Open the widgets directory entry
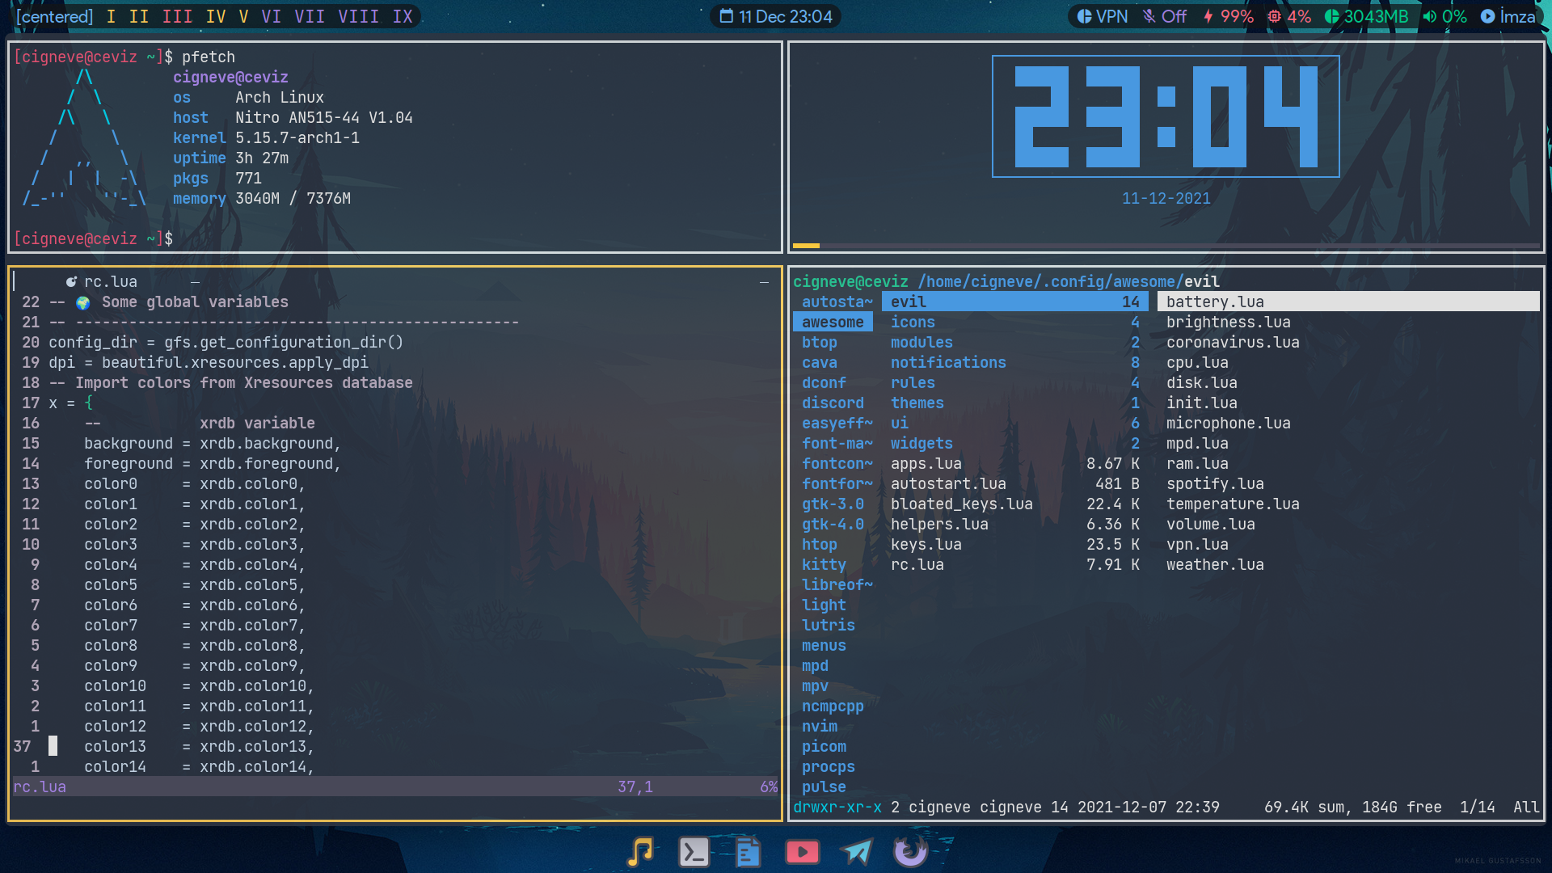 (921, 443)
